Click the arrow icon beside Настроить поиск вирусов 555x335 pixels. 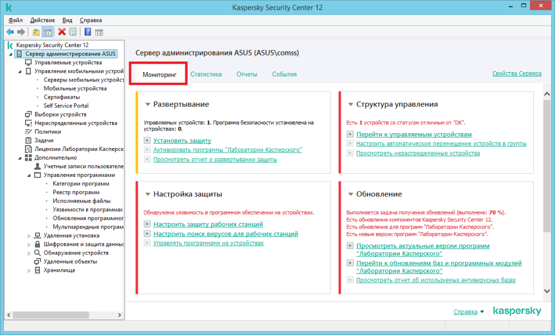[x=147, y=234]
